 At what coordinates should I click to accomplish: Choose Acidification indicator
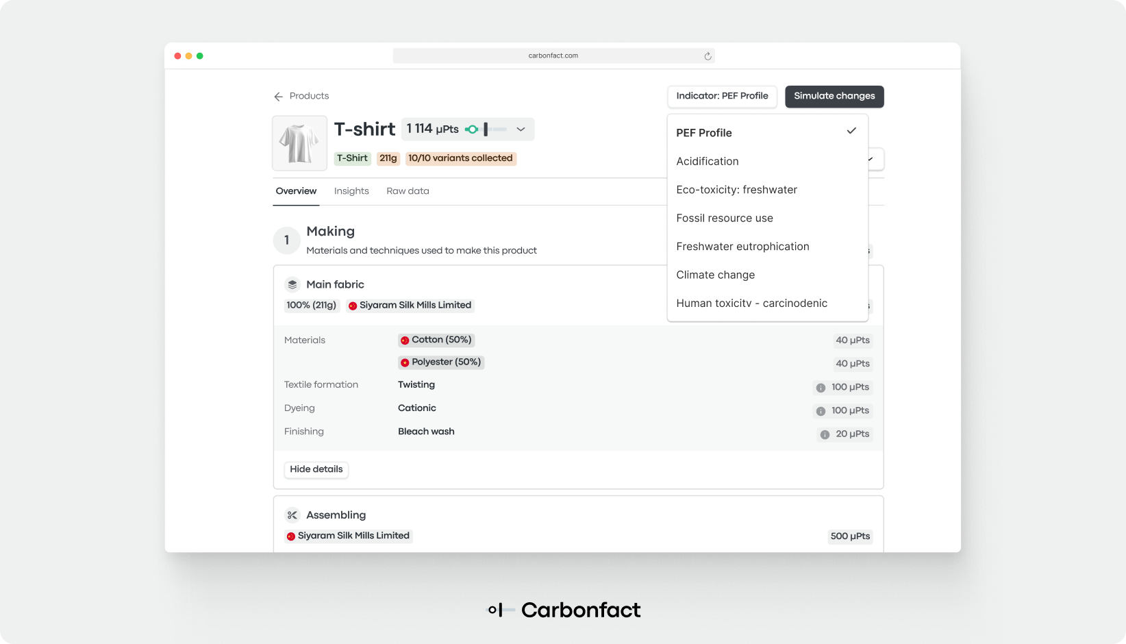click(x=767, y=161)
